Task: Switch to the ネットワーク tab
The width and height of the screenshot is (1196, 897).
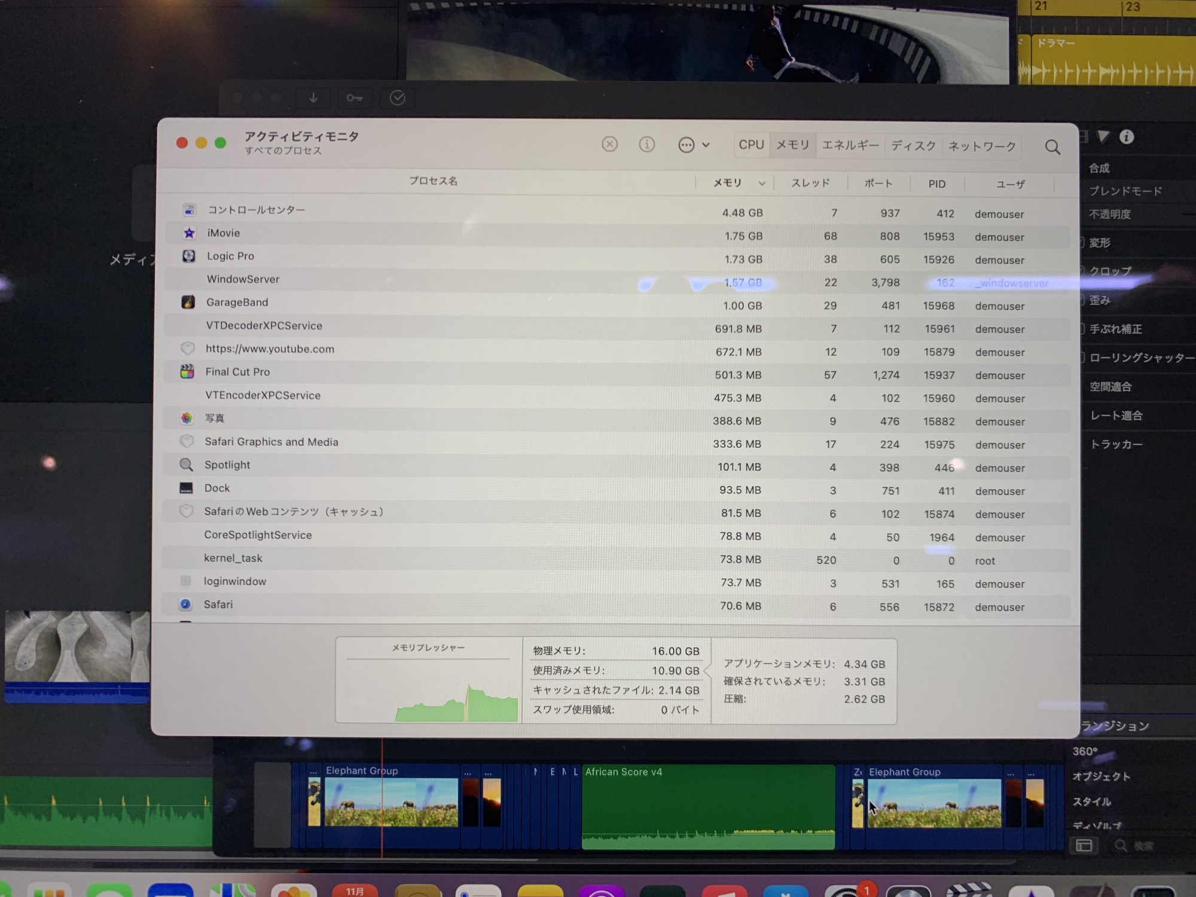Action: [982, 147]
